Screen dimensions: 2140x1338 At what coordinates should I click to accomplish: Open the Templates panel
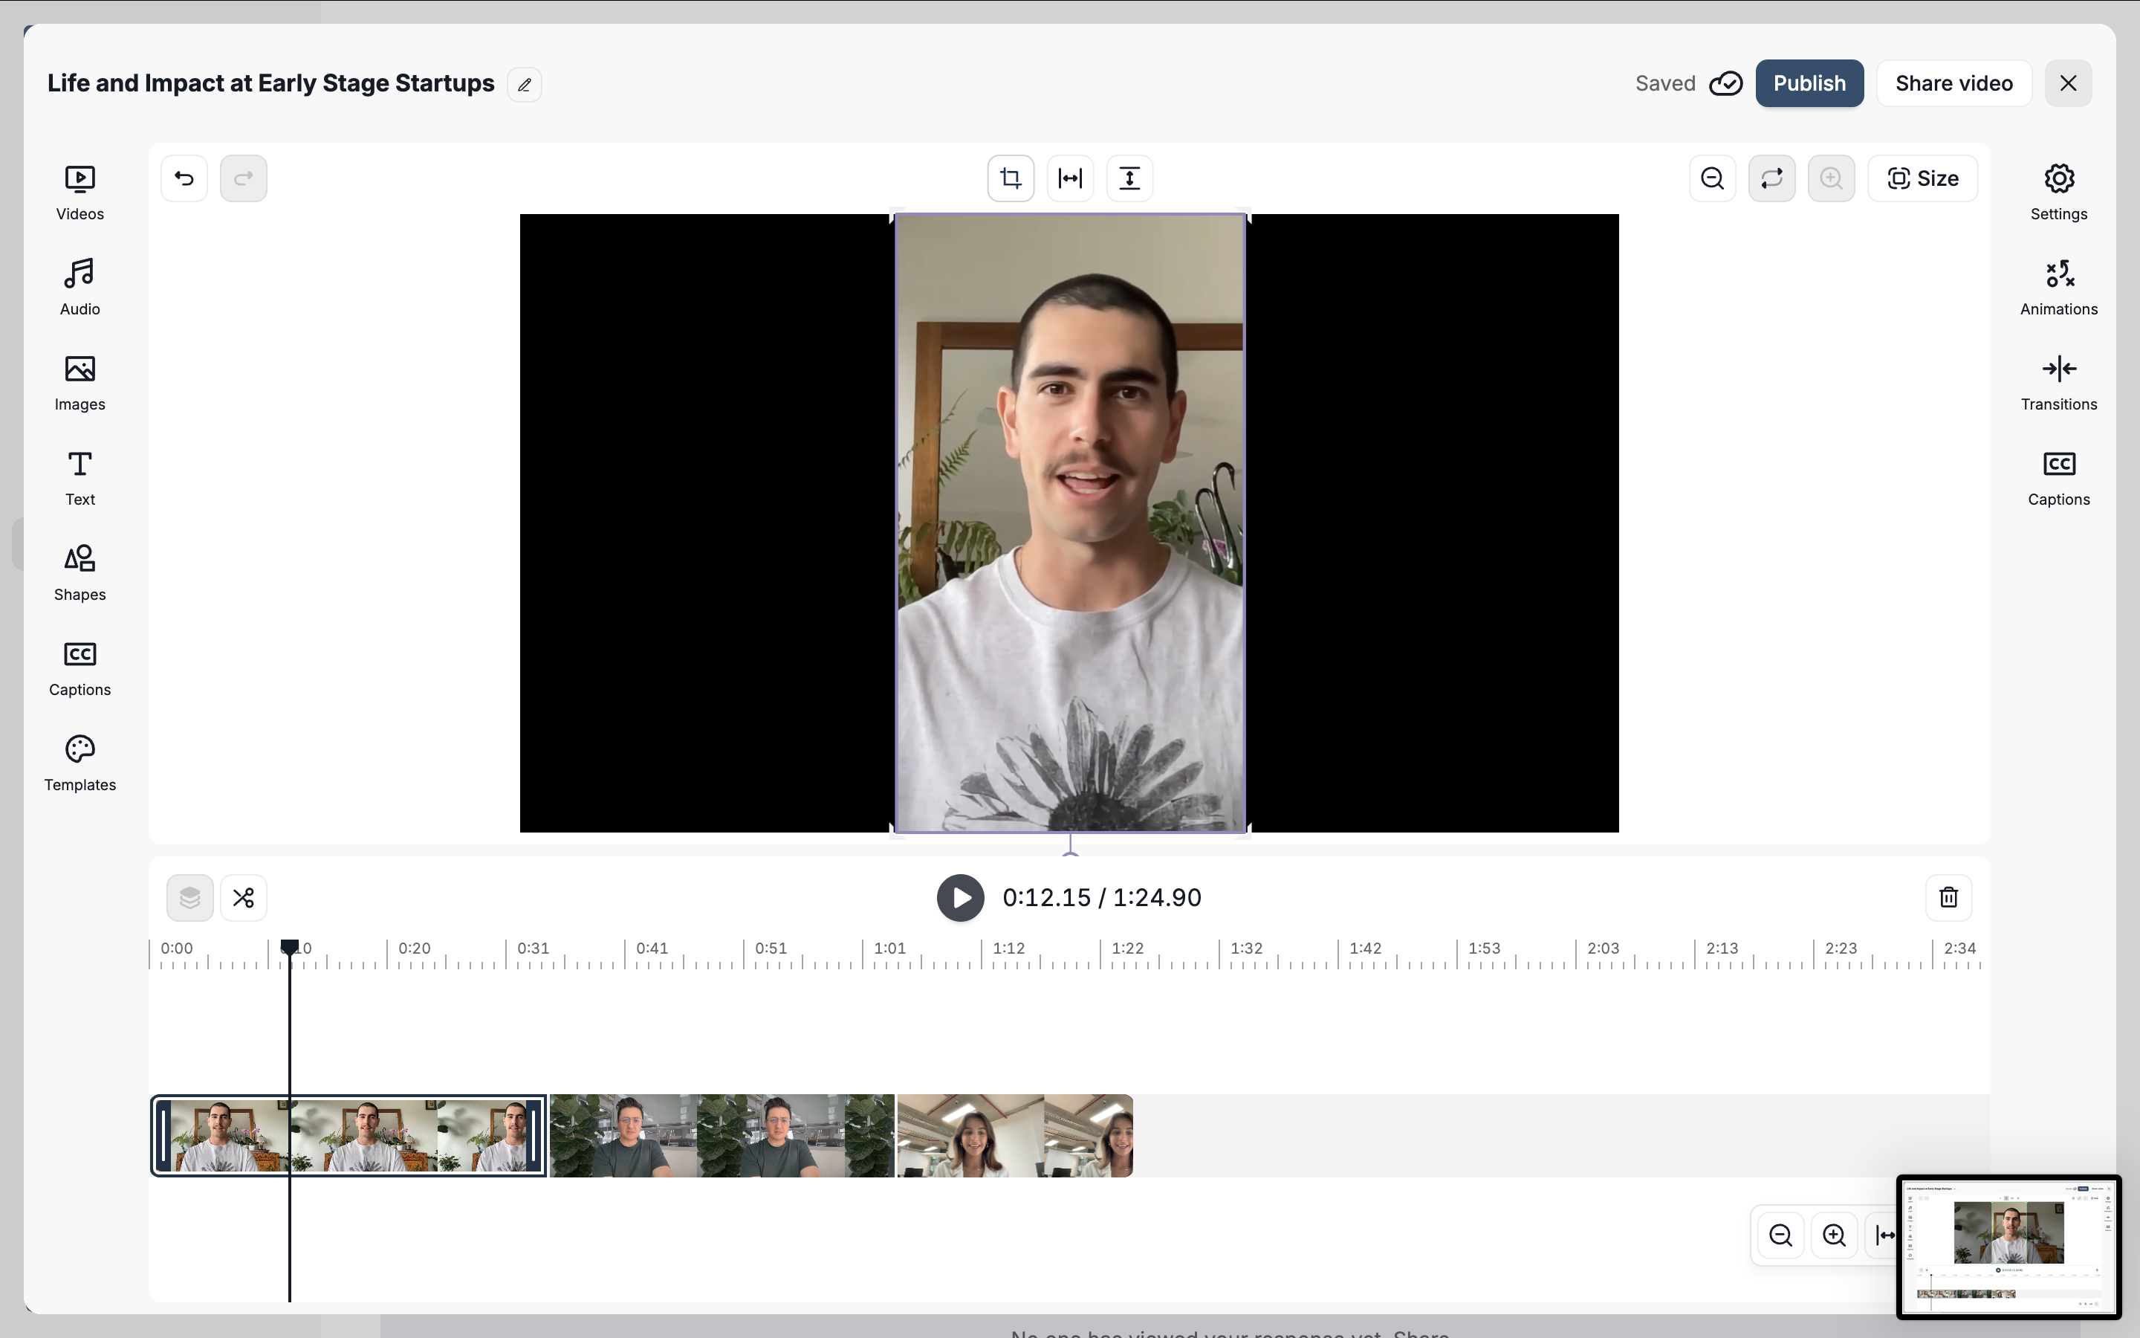[x=80, y=763]
